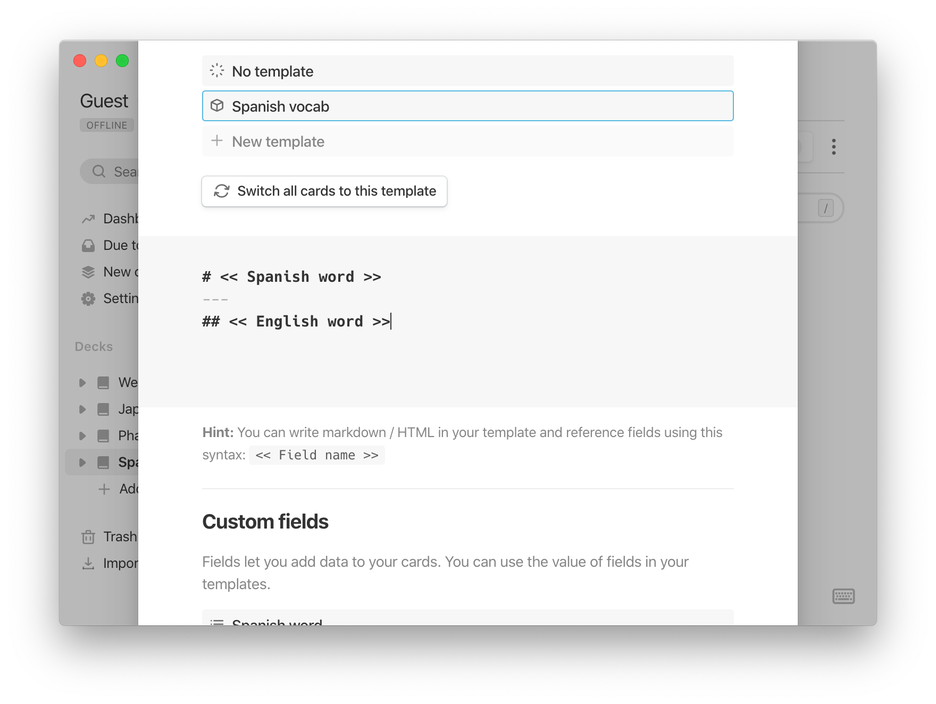Click Switch all cards to this template
The image size is (936, 704).
324,191
